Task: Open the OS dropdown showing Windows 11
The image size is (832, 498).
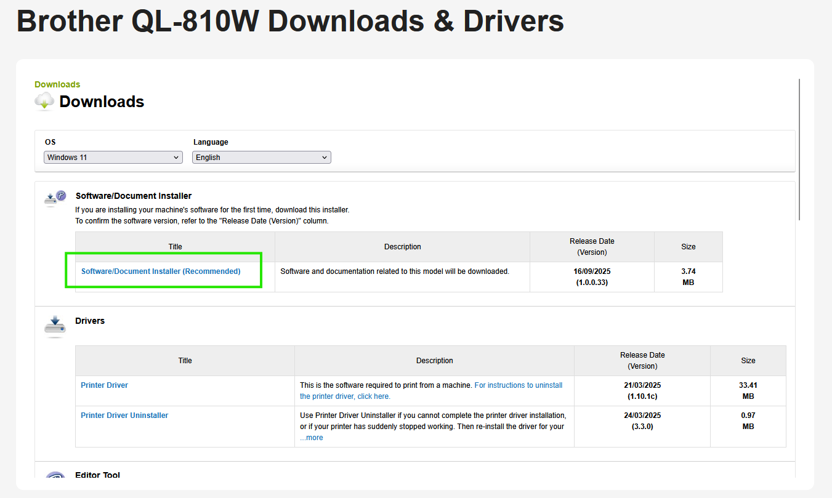Action: 113,157
